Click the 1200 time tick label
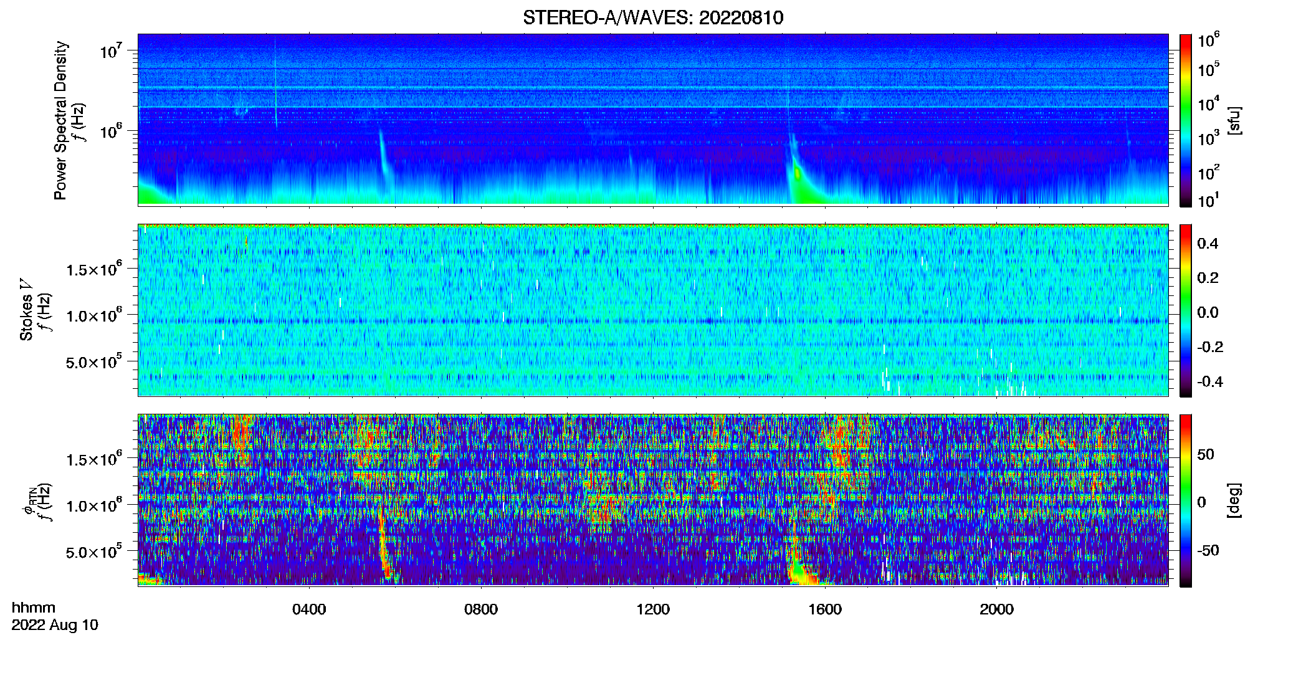 click(x=653, y=609)
